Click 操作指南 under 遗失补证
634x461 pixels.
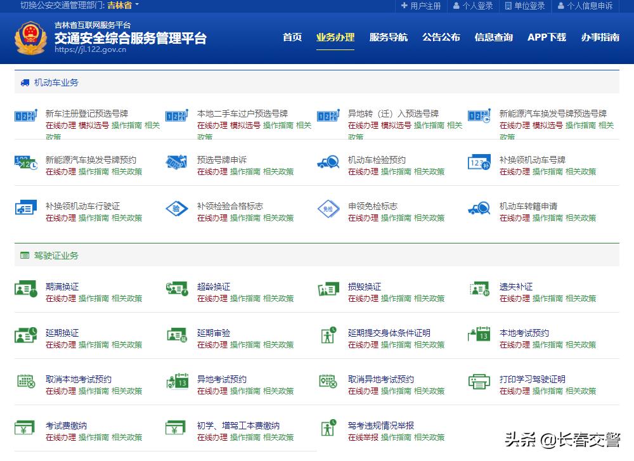tap(548, 299)
